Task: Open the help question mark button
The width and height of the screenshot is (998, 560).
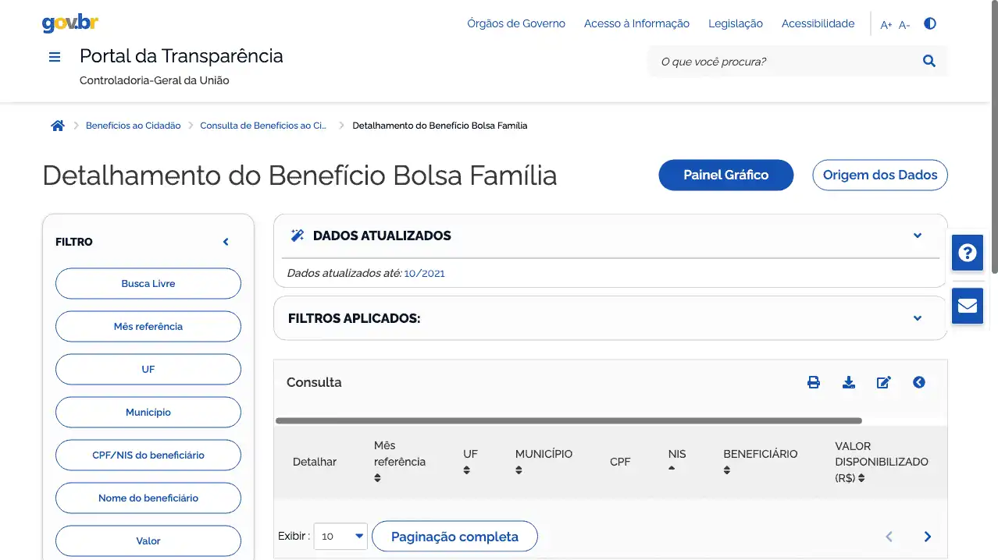Action: (968, 253)
